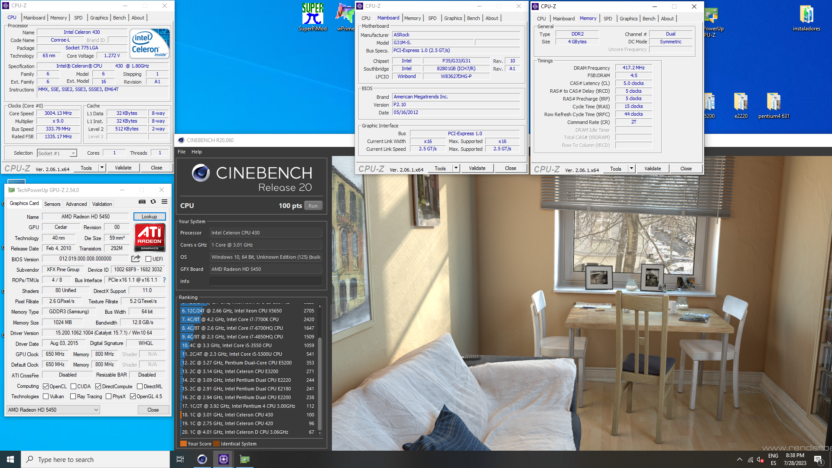Toggle the PhysX checkbox

[108, 396]
